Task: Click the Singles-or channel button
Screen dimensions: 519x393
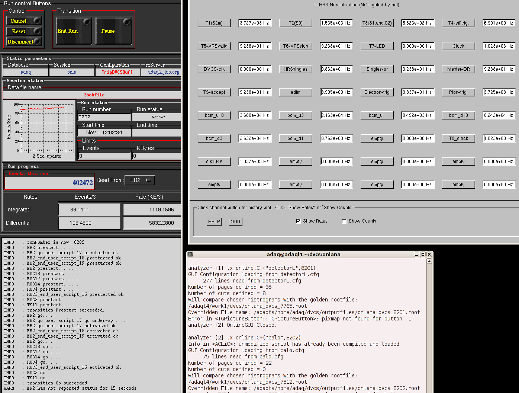Action: (x=377, y=69)
